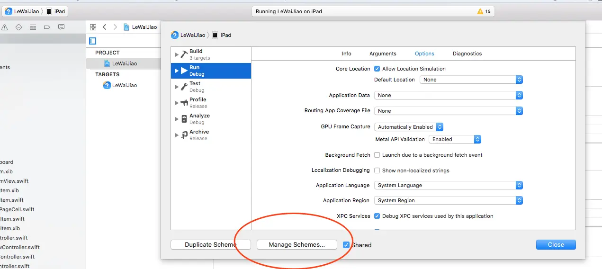
Task: Expand the Test action disclosure triangle
Action: (x=177, y=87)
